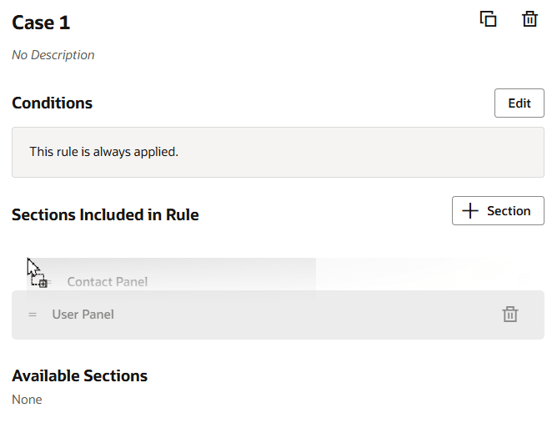Click the Contact Panel drag handle

[x=48, y=282]
